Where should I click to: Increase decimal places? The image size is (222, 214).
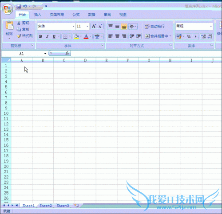pos(203,36)
